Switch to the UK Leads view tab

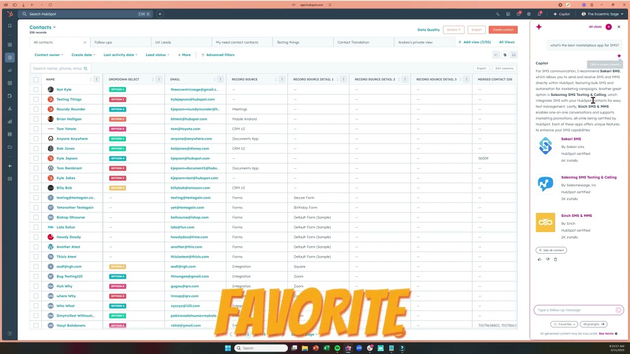click(181, 42)
